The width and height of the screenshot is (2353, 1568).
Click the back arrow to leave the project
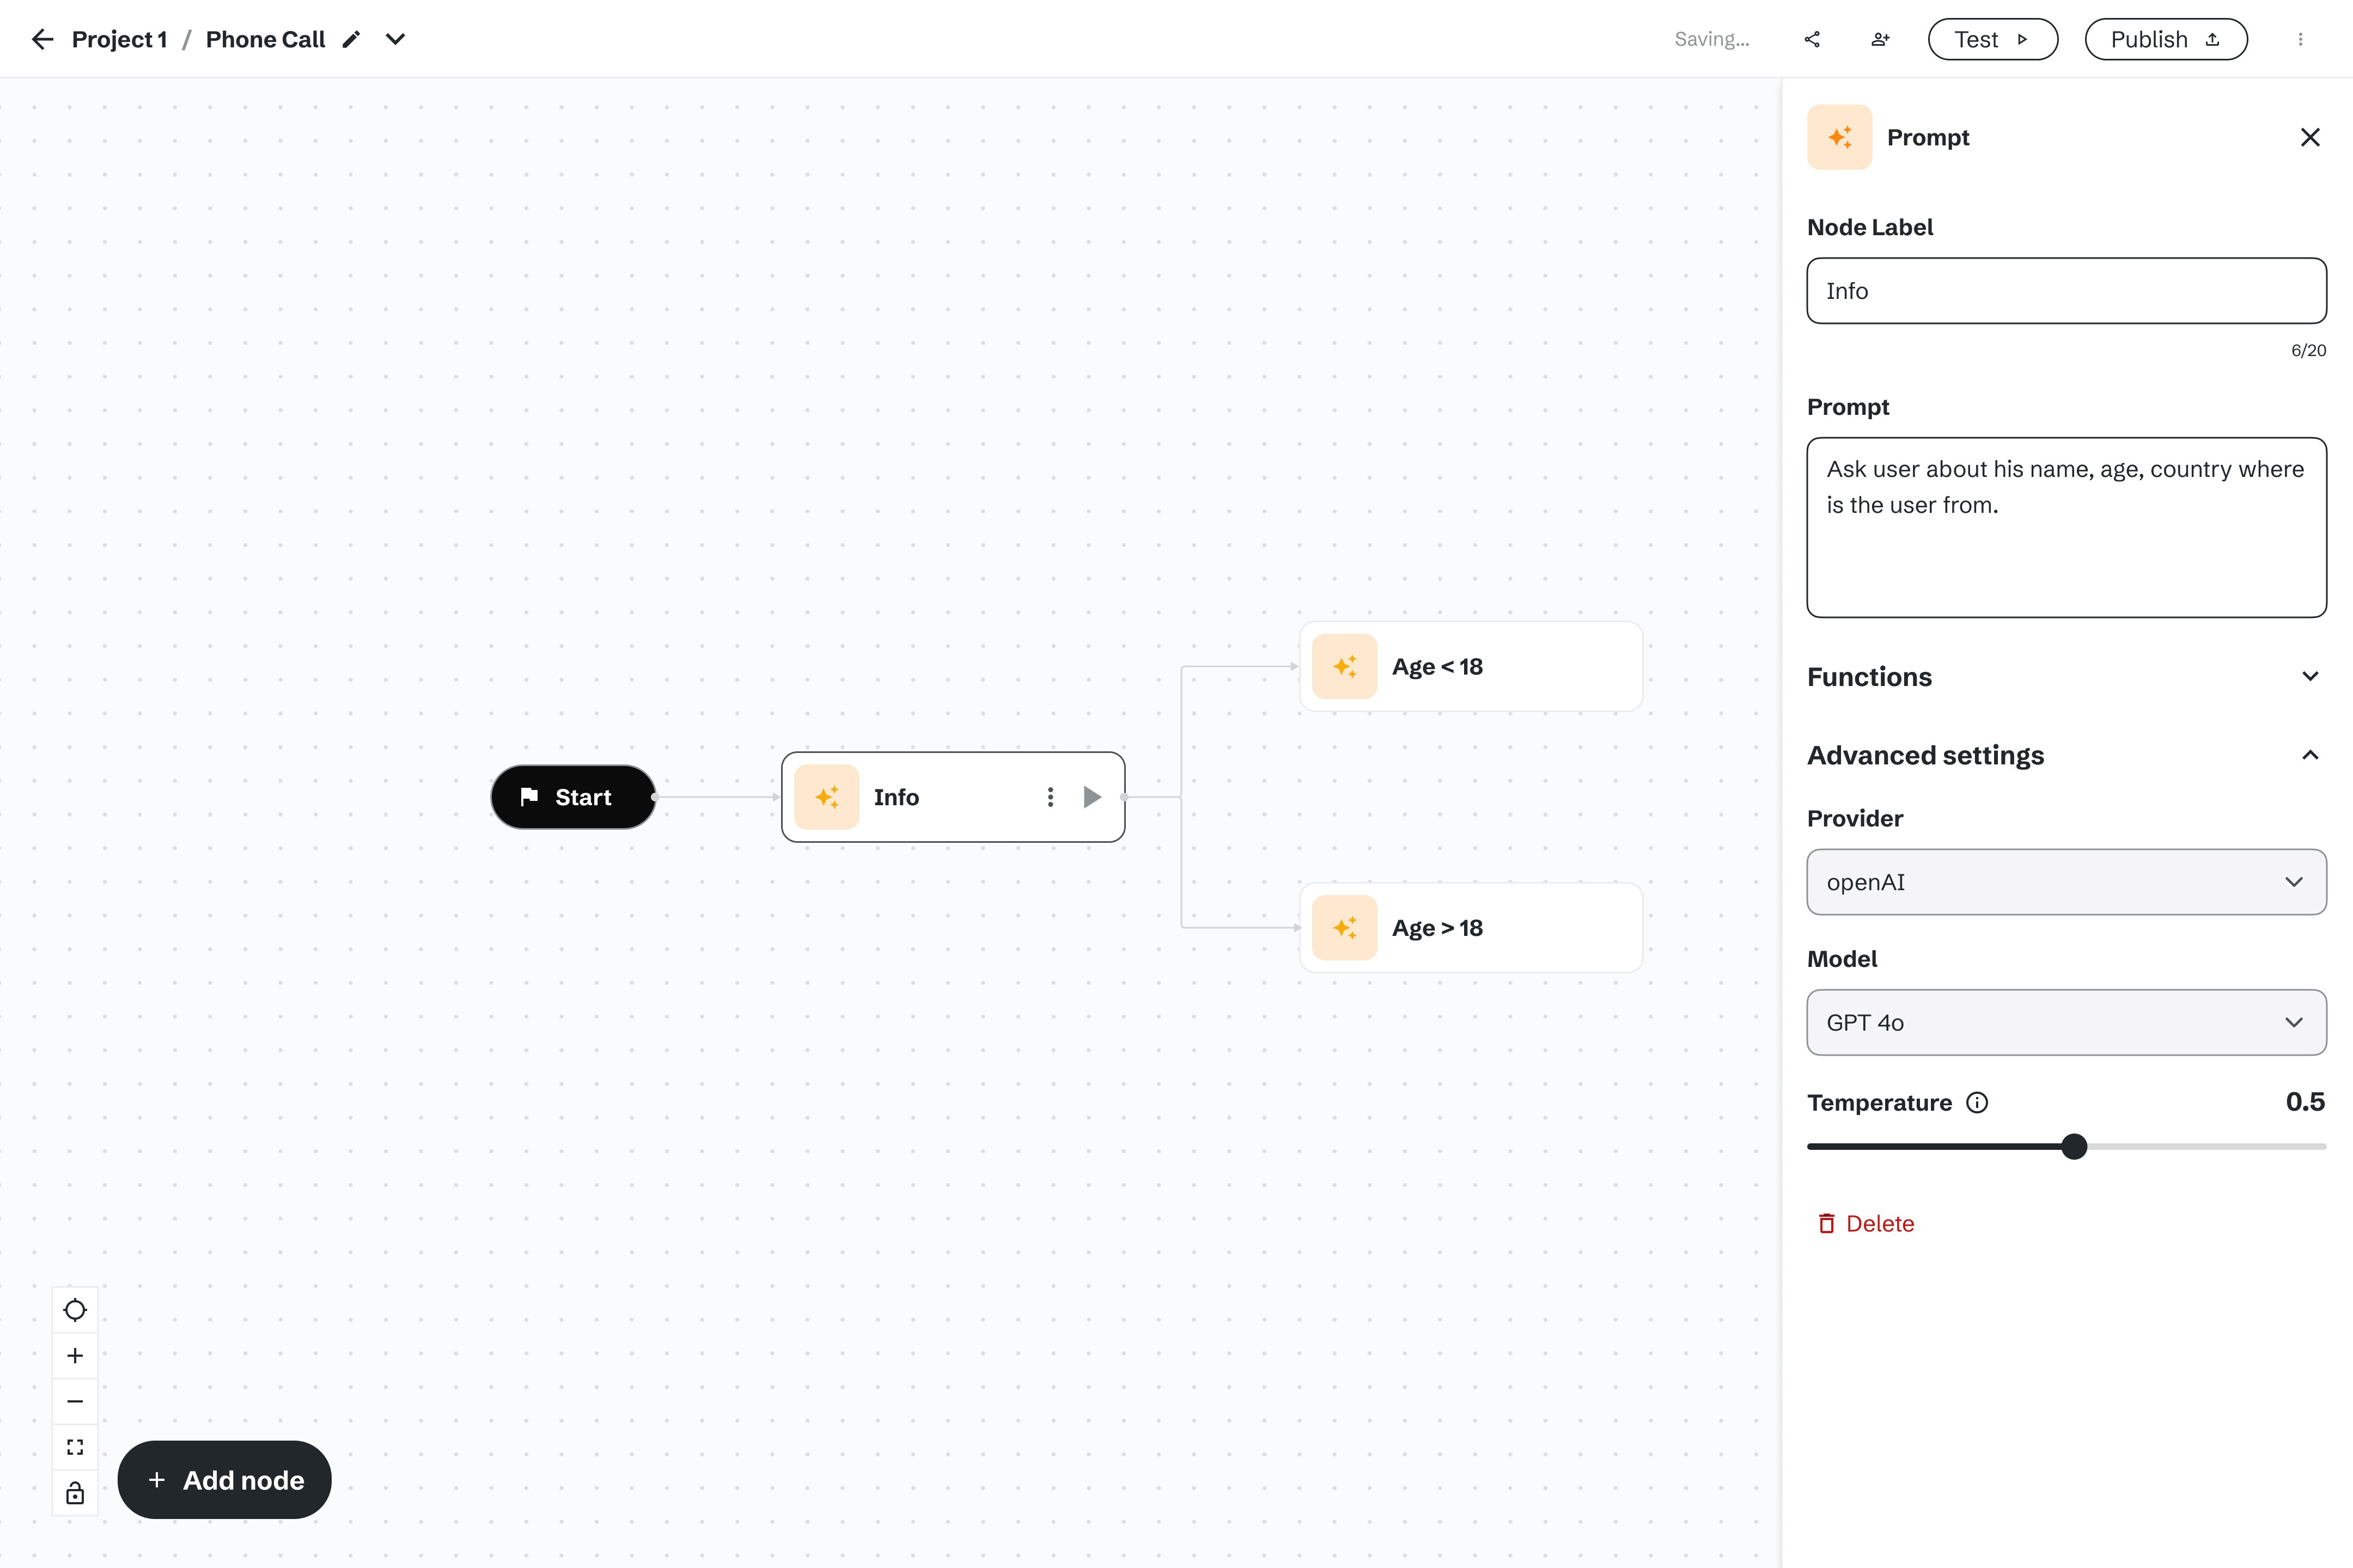(42, 39)
